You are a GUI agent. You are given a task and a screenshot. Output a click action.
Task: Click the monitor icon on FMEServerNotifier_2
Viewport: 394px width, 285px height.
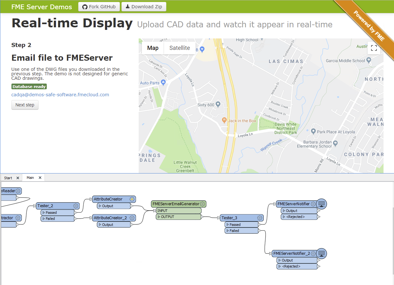click(321, 253)
